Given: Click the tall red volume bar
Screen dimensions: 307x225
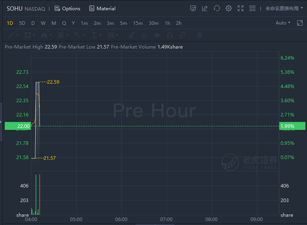Looking at the screenshot, I should point(40,194).
